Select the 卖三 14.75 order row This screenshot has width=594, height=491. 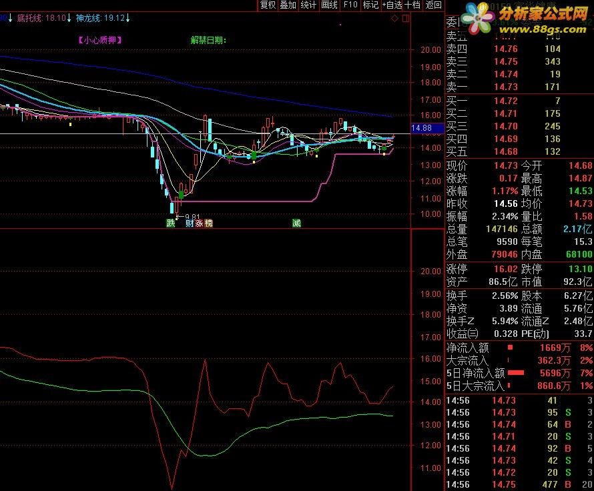520,61
